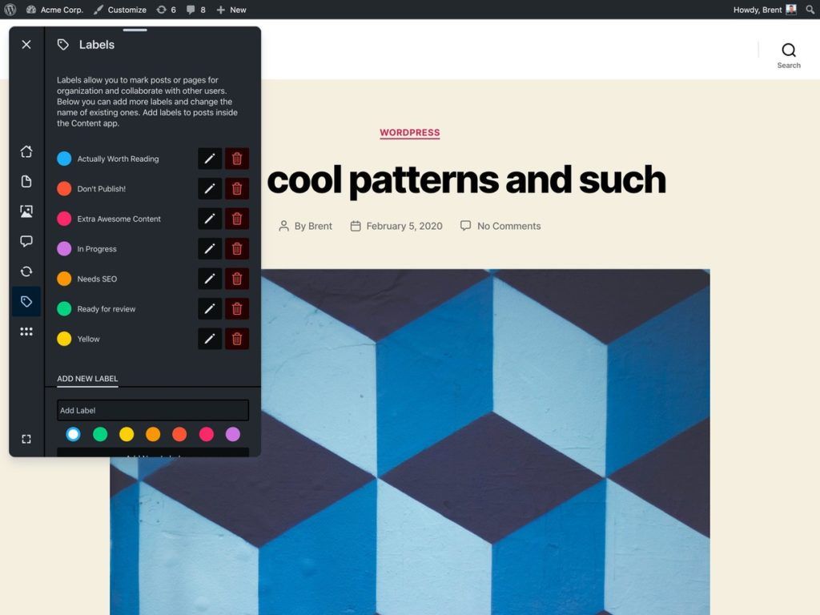Choose the green color for new label
Image resolution: width=820 pixels, height=615 pixels.
pyautogui.click(x=100, y=434)
